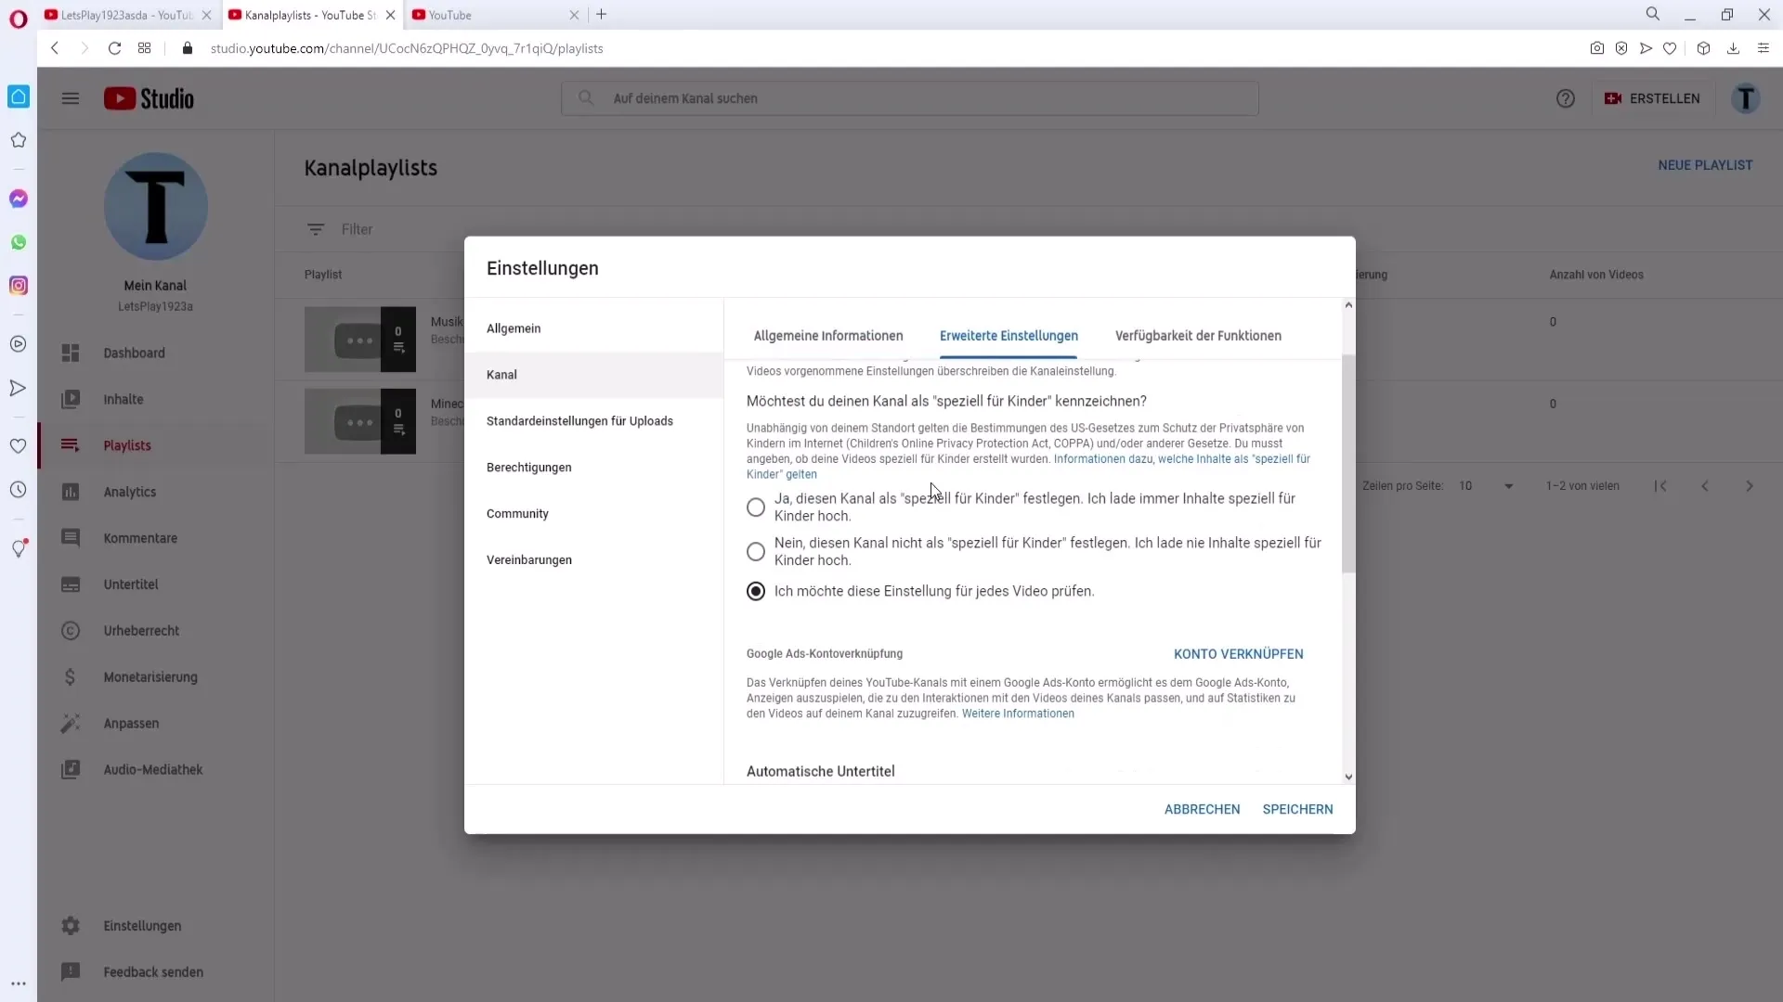Go to first page of playlists

1660,486
